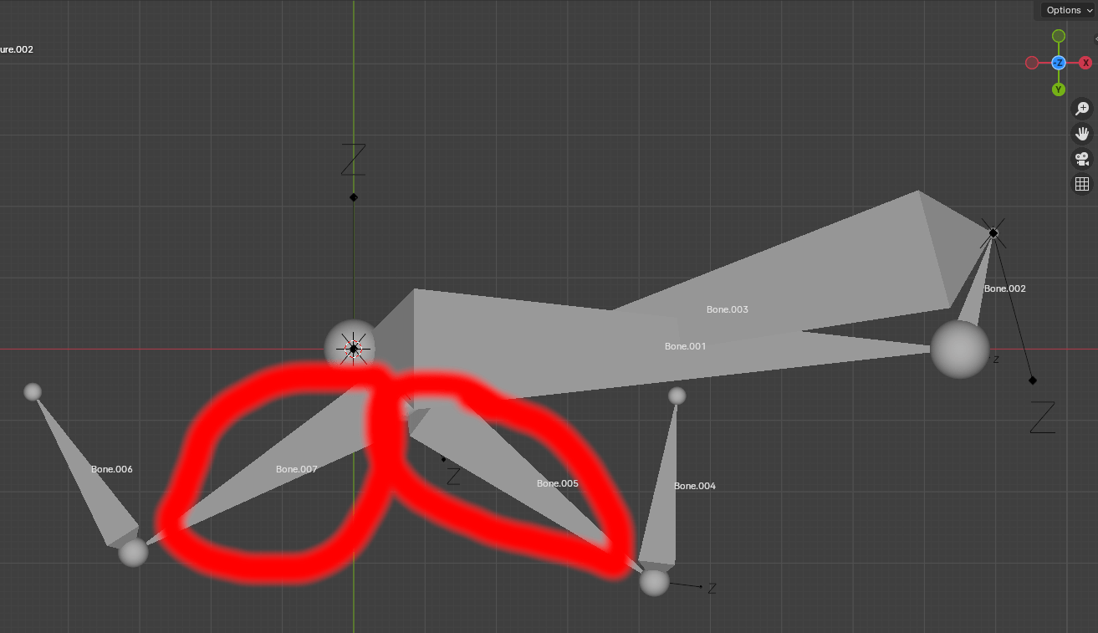Viewport: 1098px width, 633px height.
Task: Click the Armature.002 name label
Action: [17, 49]
